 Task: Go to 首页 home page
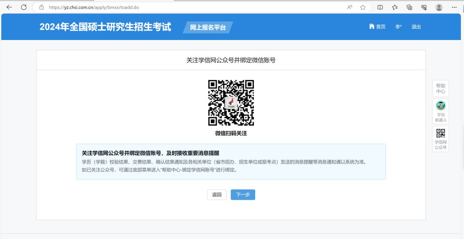point(377,27)
